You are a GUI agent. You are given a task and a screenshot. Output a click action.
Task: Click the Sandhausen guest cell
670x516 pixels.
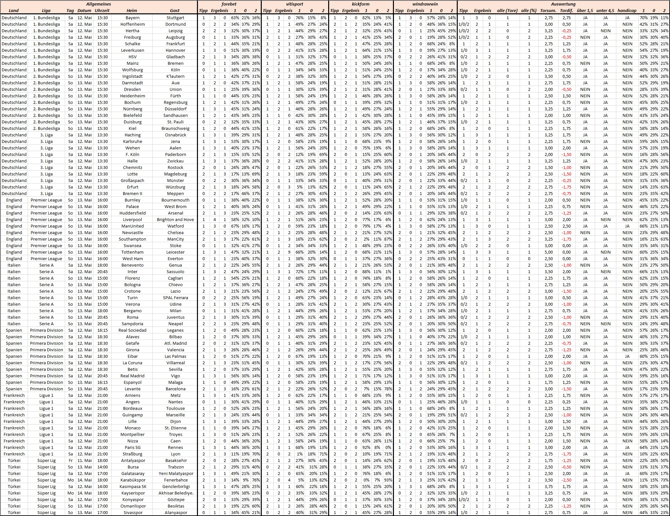[175, 115]
